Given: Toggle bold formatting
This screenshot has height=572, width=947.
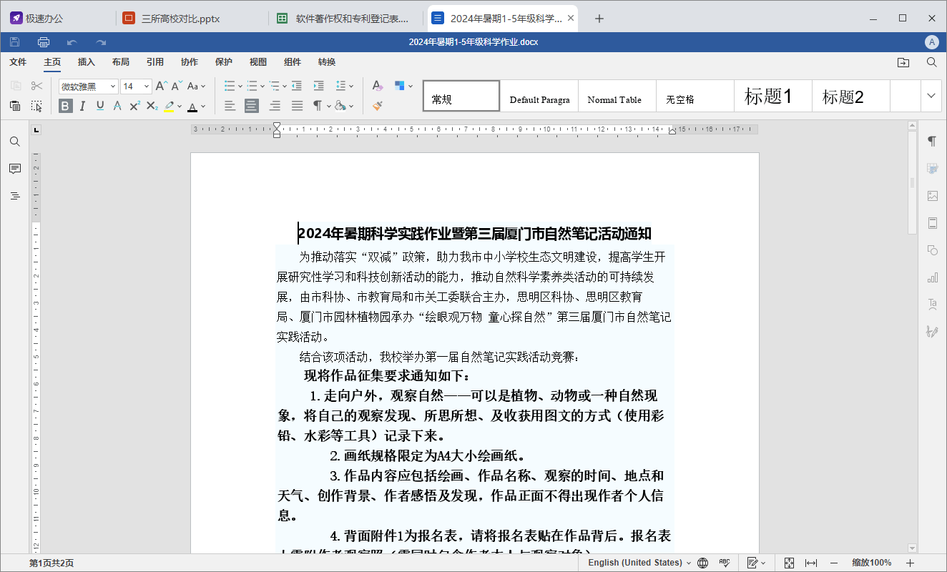Looking at the screenshot, I should point(66,106).
